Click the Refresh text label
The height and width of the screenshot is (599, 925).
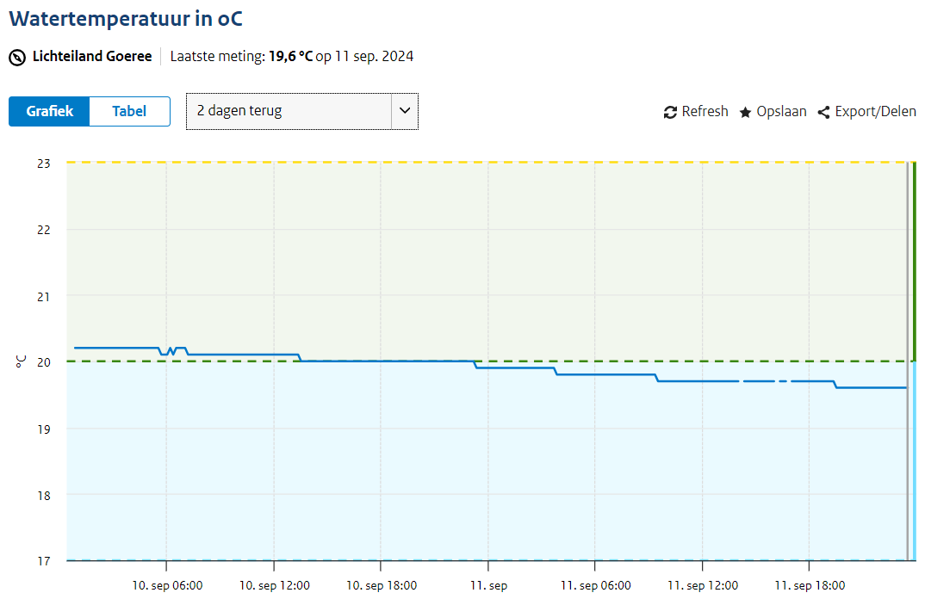pyautogui.click(x=705, y=112)
